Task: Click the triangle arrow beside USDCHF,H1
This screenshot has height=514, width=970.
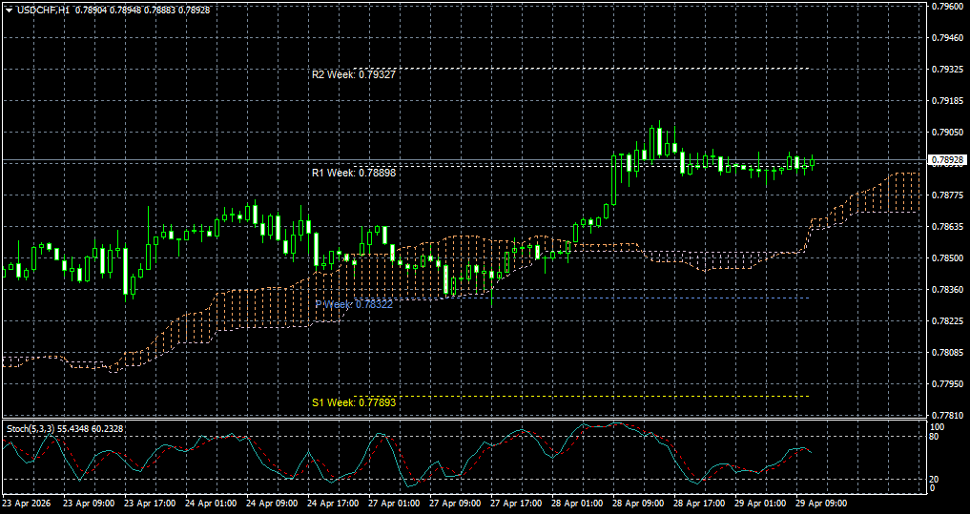Action: point(9,10)
